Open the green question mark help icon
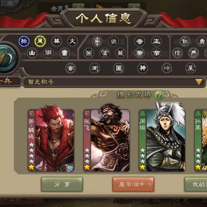The image size is (207, 207). pos(159,95)
